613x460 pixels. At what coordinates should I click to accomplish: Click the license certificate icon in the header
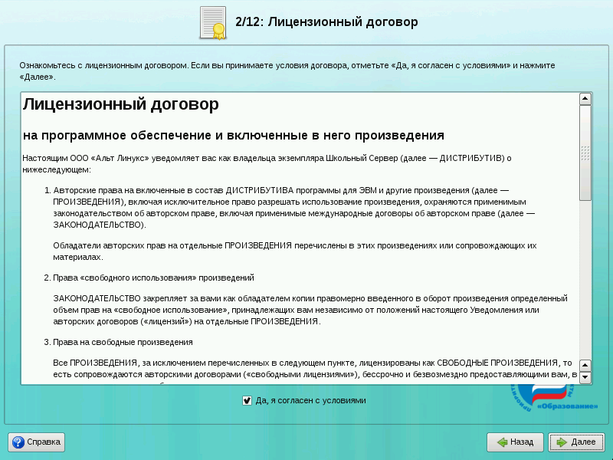(x=212, y=22)
